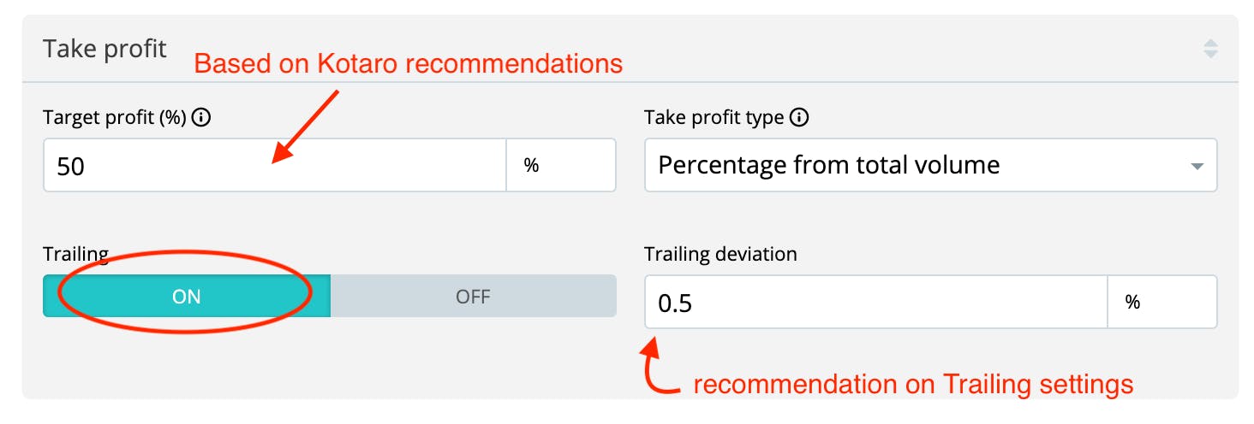This screenshot has width=1254, height=424.
Task: Click the caret arrow of the Percentage dropdown
Action: pos(1197,166)
